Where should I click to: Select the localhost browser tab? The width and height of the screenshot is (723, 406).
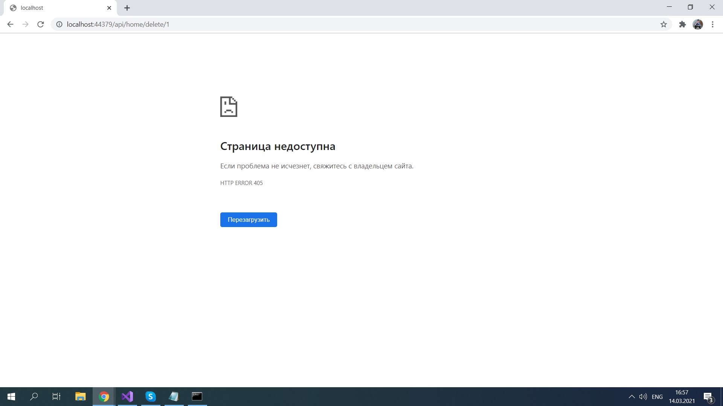[x=60, y=8]
